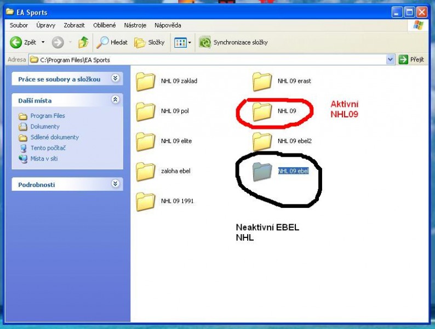Image resolution: width=435 pixels, height=329 pixels.
Task: Click the Sdílené dokumenty folder icon
Action: [23, 138]
